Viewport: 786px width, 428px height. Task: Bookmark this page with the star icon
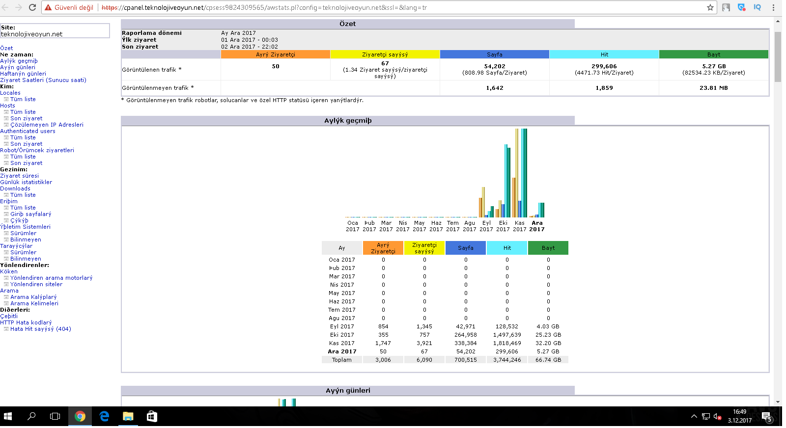point(710,7)
